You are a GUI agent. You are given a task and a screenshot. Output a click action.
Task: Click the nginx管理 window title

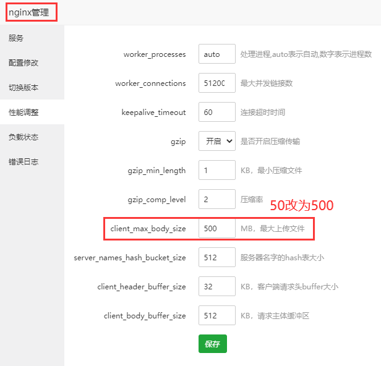pos(29,12)
